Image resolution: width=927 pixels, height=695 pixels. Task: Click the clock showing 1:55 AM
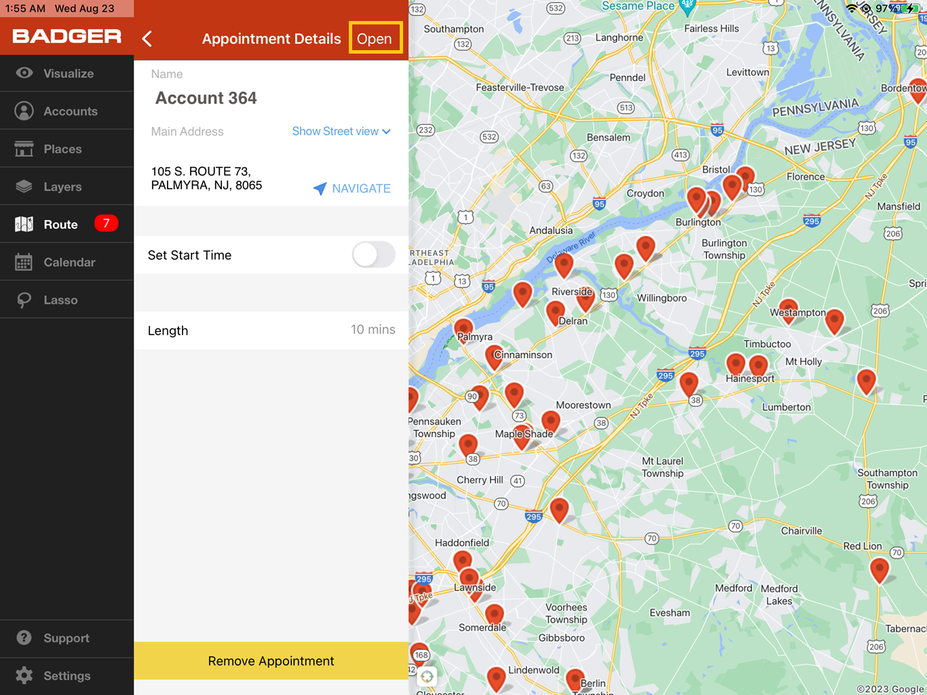(26, 8)
